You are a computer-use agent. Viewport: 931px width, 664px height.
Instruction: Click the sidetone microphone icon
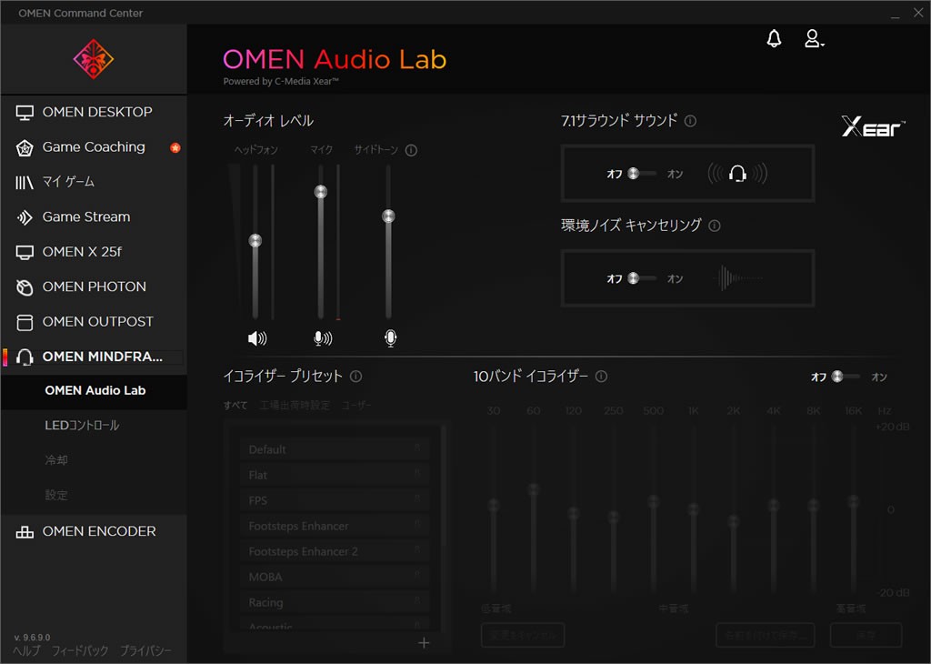pos(390,338)
